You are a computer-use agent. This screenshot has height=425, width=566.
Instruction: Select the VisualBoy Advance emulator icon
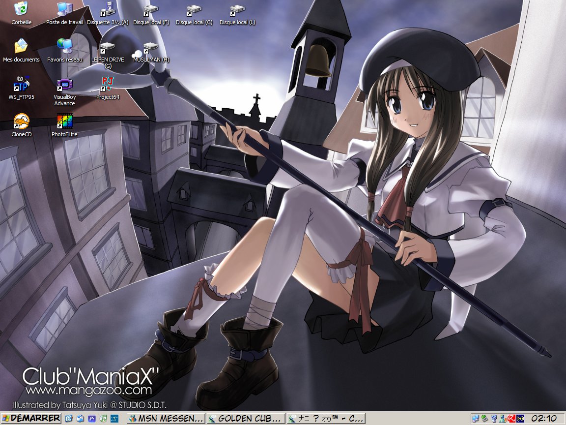tap(65, 92)
